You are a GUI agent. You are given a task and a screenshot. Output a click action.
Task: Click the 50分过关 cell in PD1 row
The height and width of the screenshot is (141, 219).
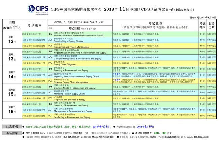[x=212, y=116]
